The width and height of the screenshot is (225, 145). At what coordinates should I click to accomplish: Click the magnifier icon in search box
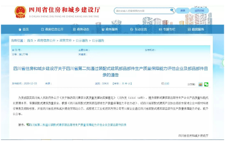tap(172, 10)
